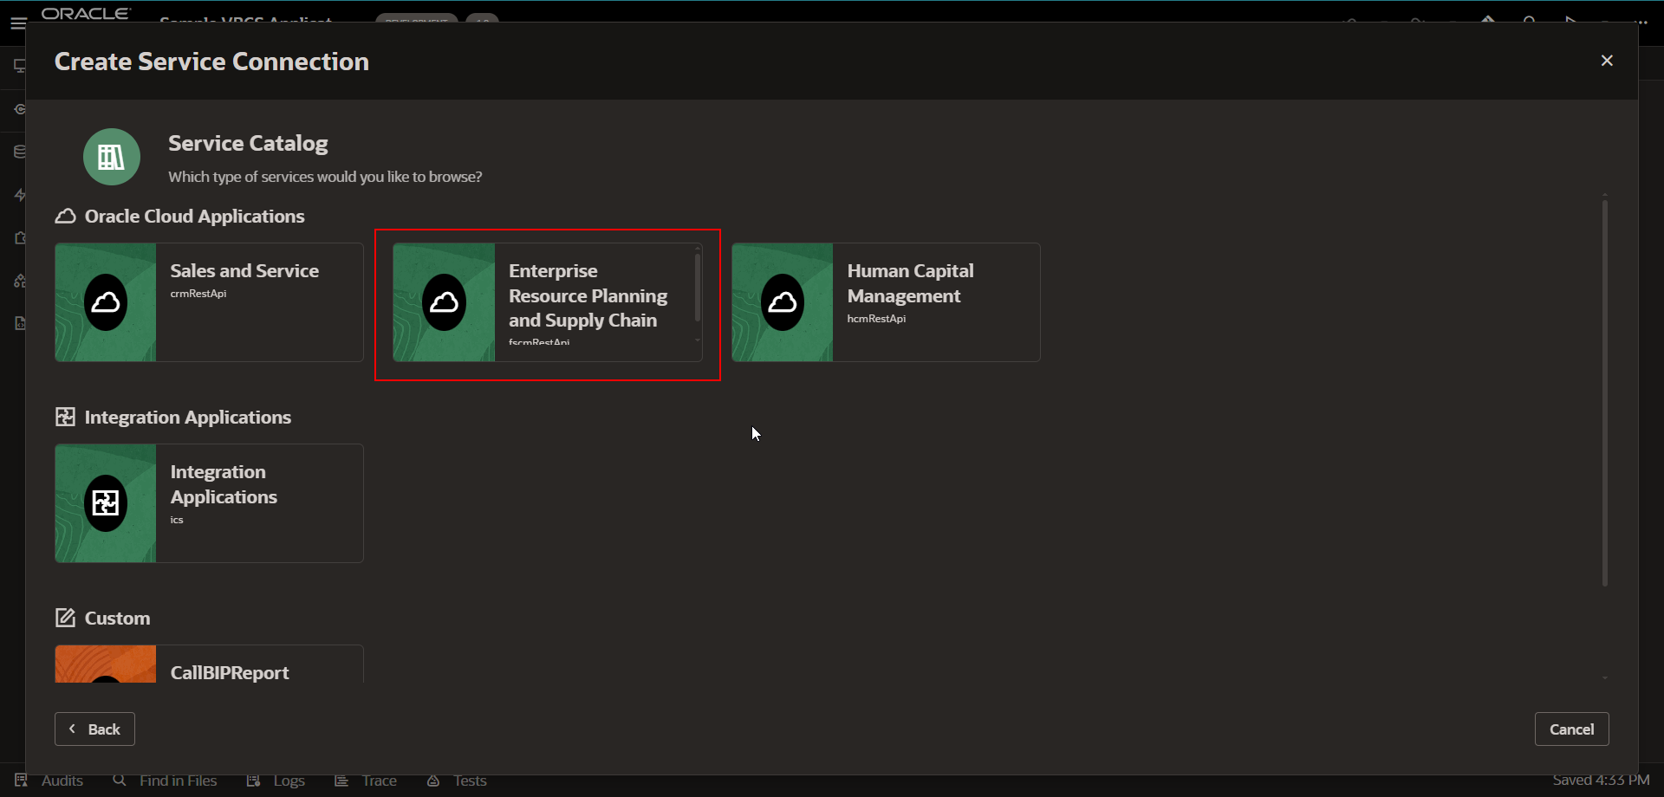1664x797 pixels.
Task: Open the Logs panel in the bottom bar
Action: click(x=276, y=781)
